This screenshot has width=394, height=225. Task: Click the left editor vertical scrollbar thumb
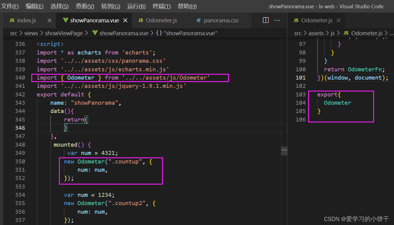click(x=284, y=151)
